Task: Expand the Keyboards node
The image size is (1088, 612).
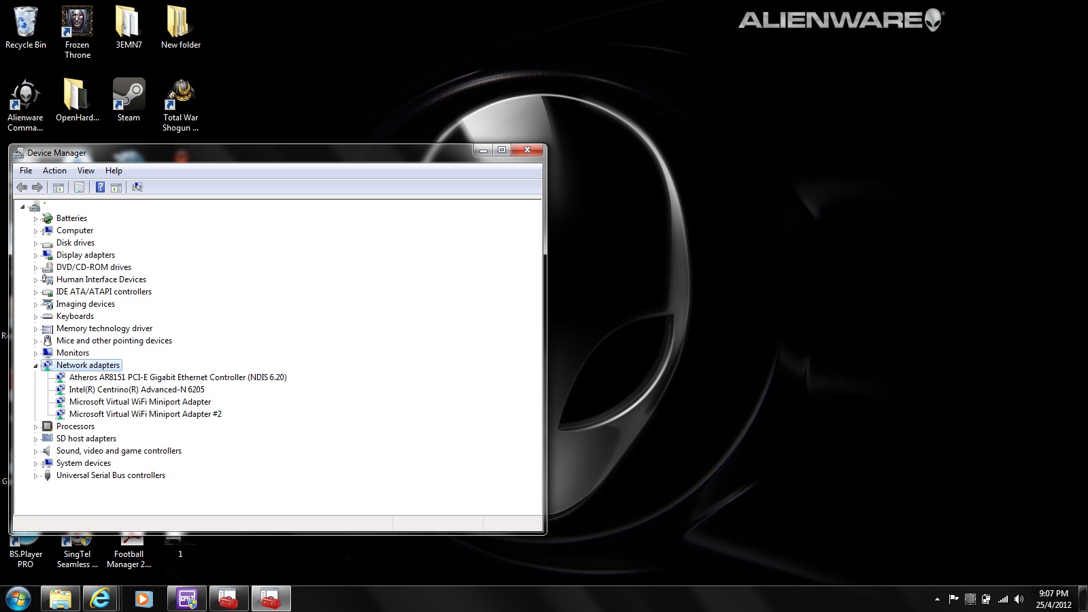Action: (x=35, y=317)
